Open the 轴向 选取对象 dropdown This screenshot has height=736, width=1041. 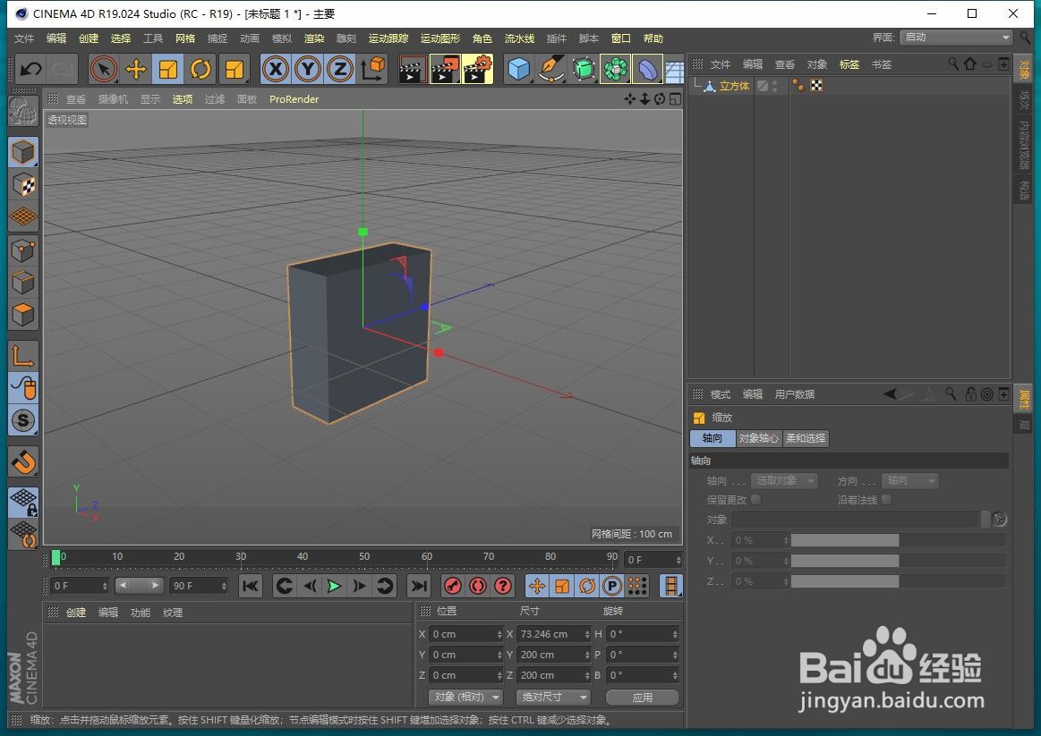tap(784, 480)
